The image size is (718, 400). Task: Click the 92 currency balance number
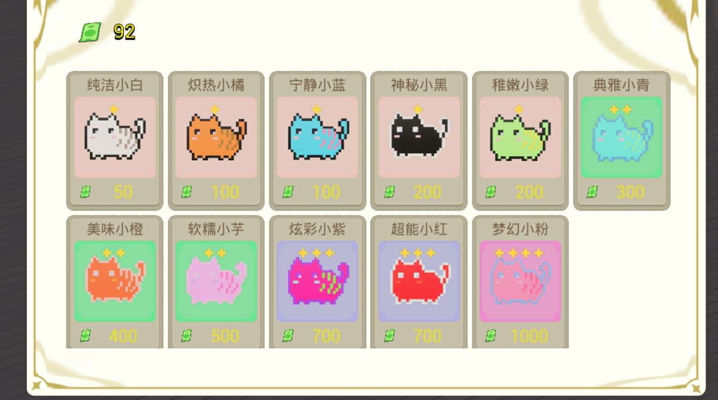pos(124,32)
